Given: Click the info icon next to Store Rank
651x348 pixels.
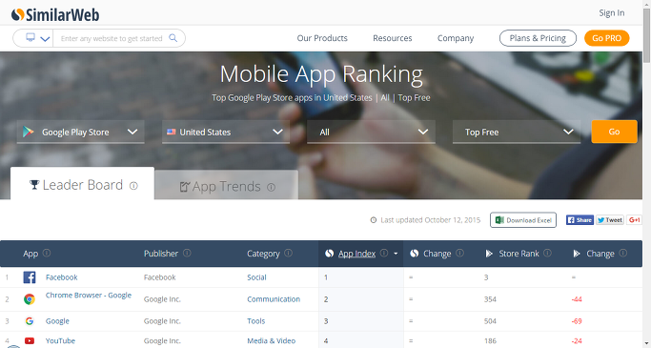Looking at the screenshot, I should [548, 253].
